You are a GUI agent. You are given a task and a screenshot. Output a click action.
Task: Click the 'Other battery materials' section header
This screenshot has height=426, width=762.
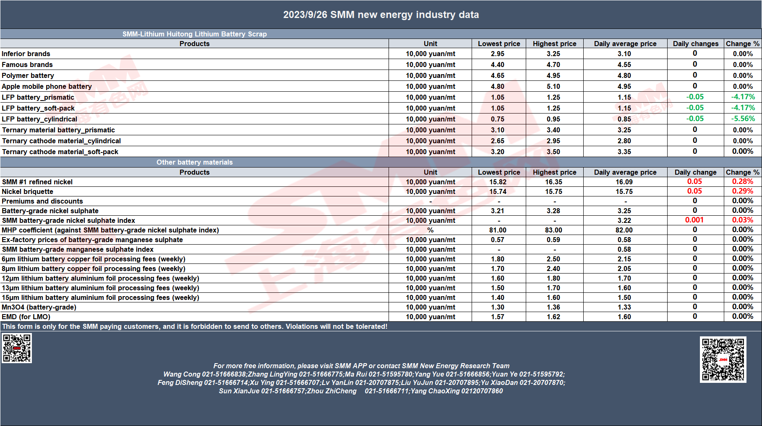pos(195,162)
